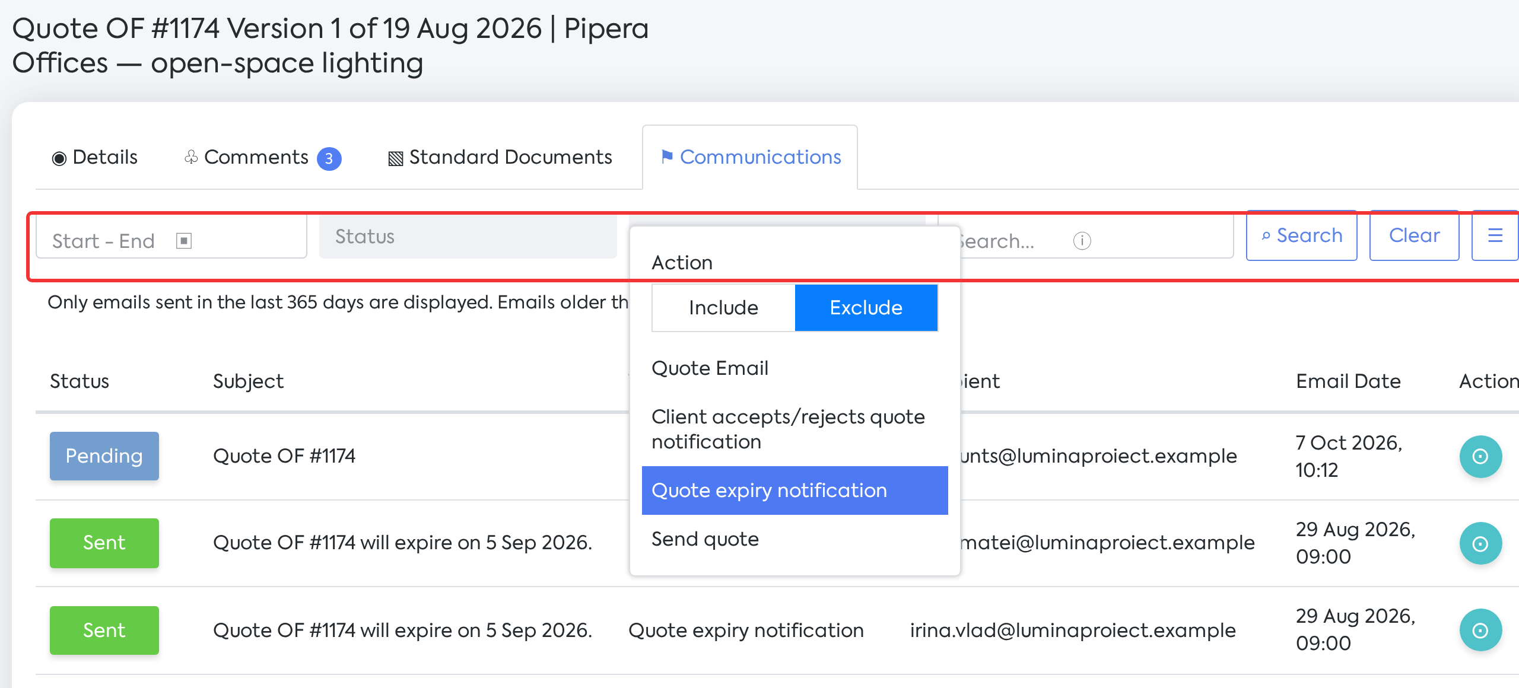The image size is (1519, 688).
Task: View email dated 7 Oct 2026 via its action icon
Action: tap(1480, 456)
